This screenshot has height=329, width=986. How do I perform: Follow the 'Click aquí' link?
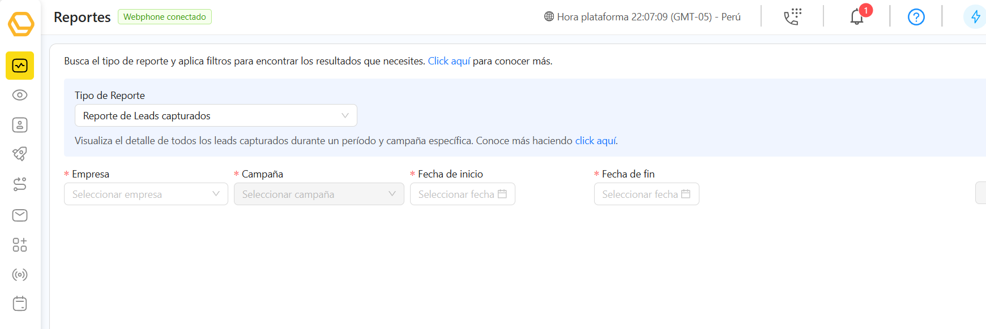[x=449, y=61]
